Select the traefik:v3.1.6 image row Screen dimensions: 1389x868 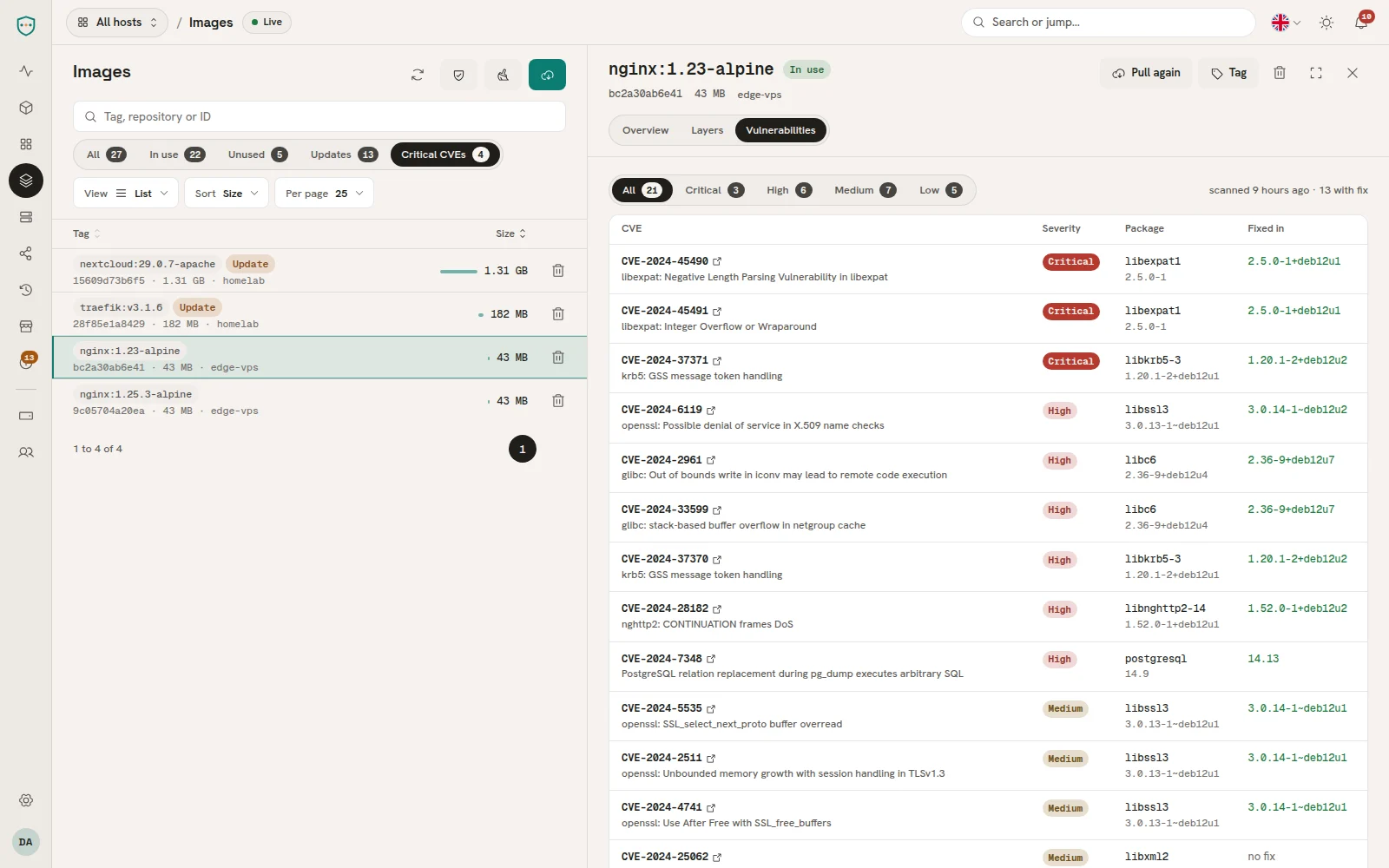pos(319,314)
